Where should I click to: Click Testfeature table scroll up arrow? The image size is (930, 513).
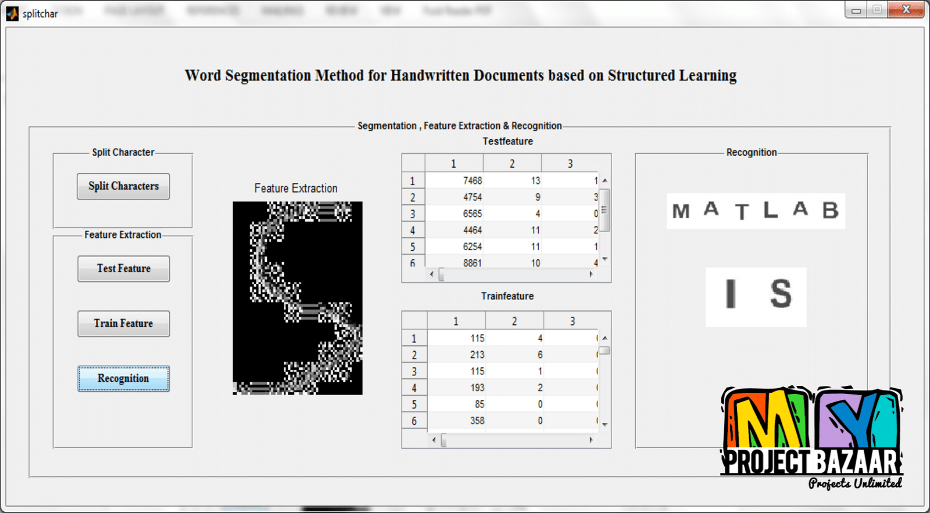point(604,180)
